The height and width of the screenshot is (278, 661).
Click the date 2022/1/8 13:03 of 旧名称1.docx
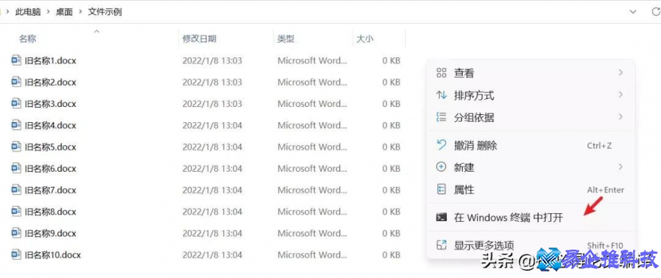[x=212, y=60]
